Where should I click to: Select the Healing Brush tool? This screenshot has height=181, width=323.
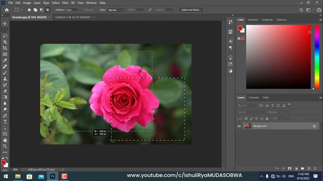tap(5, 66)
